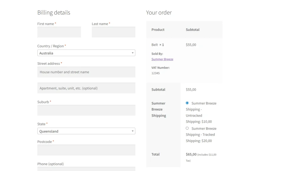Click the House number and street name field
Image resolution: width=304 pixels, height=171 pixels.
(x=86, y=72)
